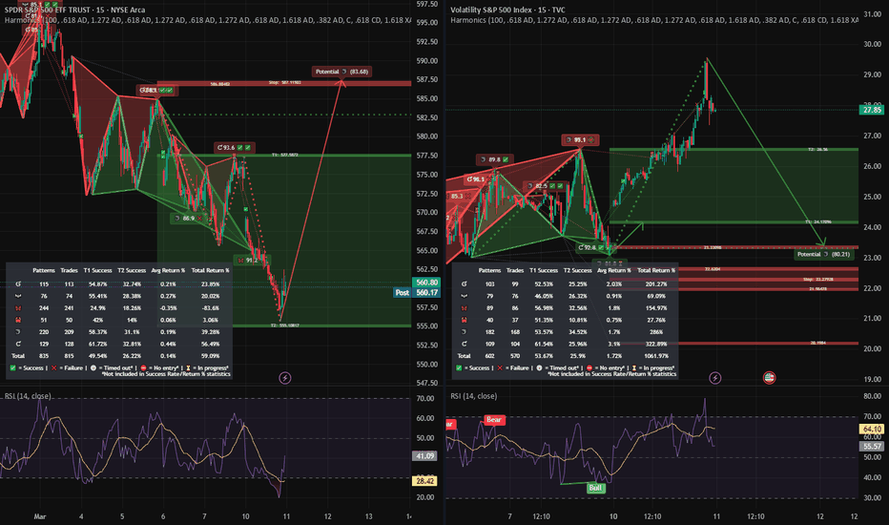Click the green Bull divergence label on VIX RSI

coord(595,488)
